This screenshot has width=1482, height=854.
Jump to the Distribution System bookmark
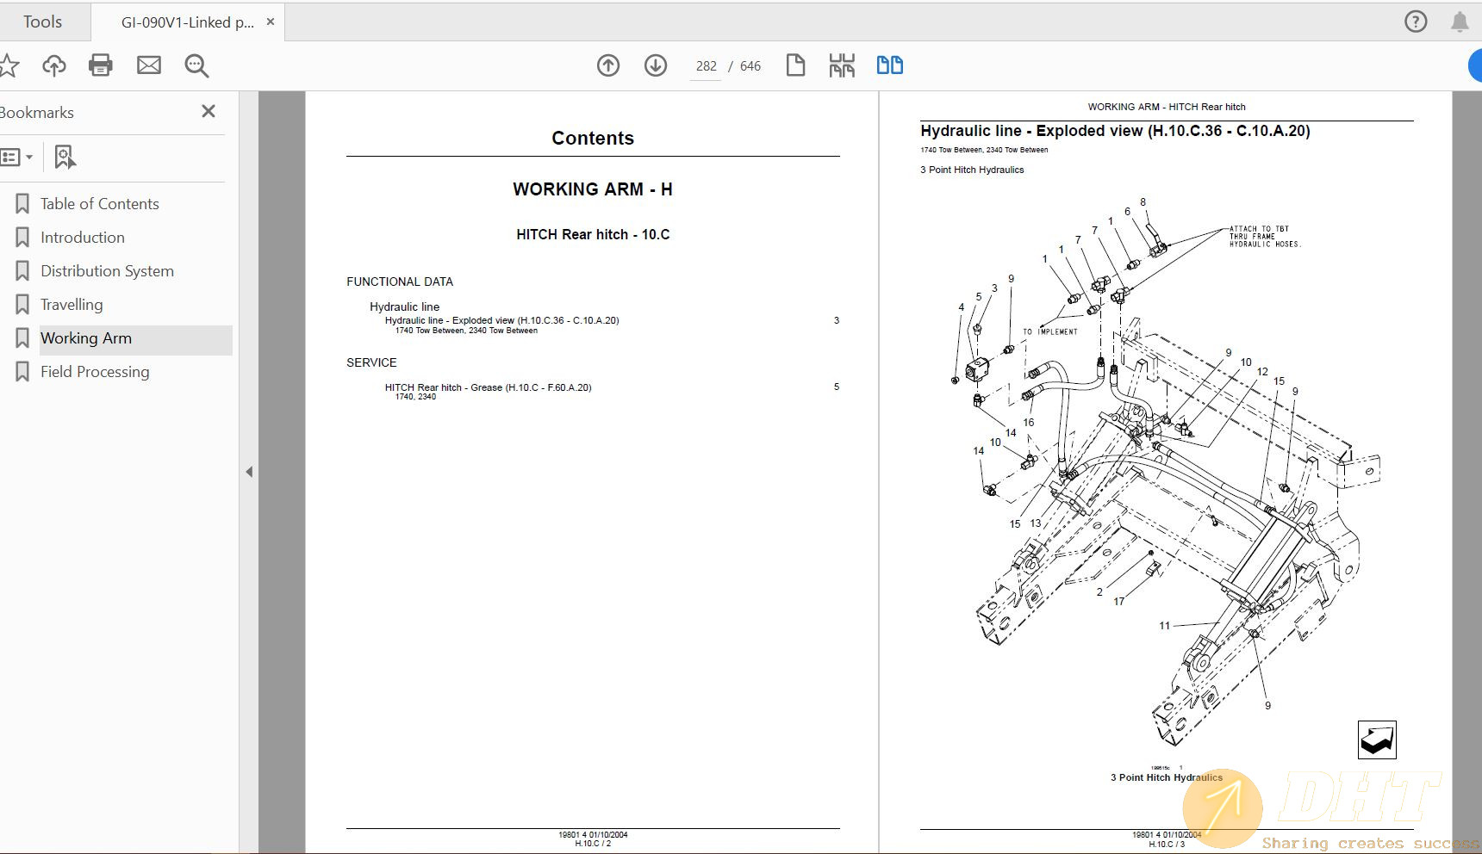point(107,271)
